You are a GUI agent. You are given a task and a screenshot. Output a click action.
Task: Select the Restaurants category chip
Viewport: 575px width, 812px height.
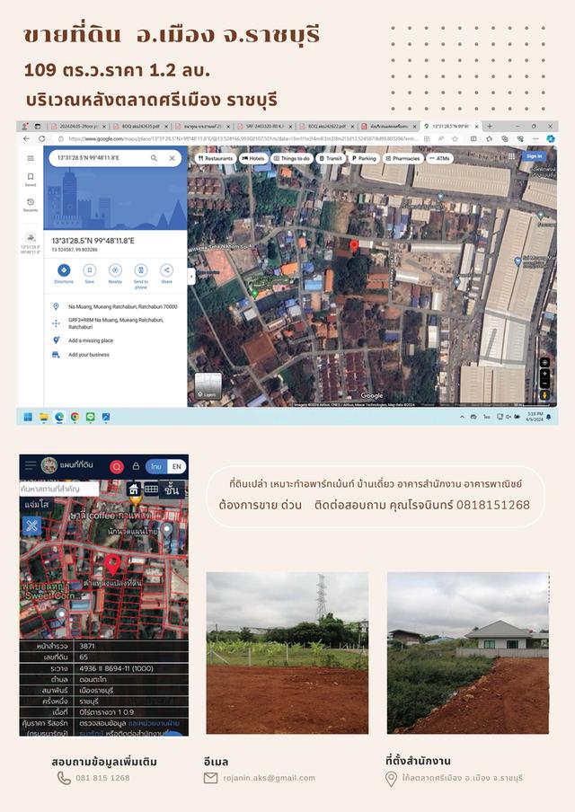point(216,158)
